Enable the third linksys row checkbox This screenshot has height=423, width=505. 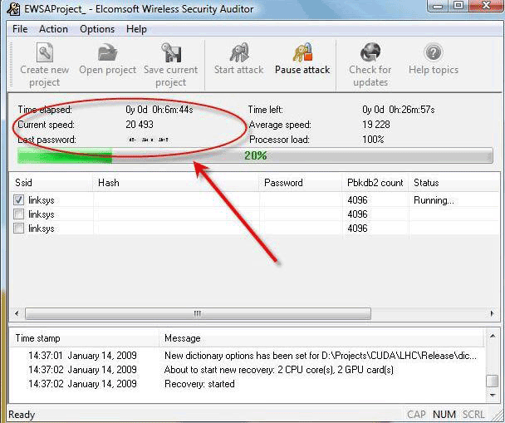[x=19, y=228]
